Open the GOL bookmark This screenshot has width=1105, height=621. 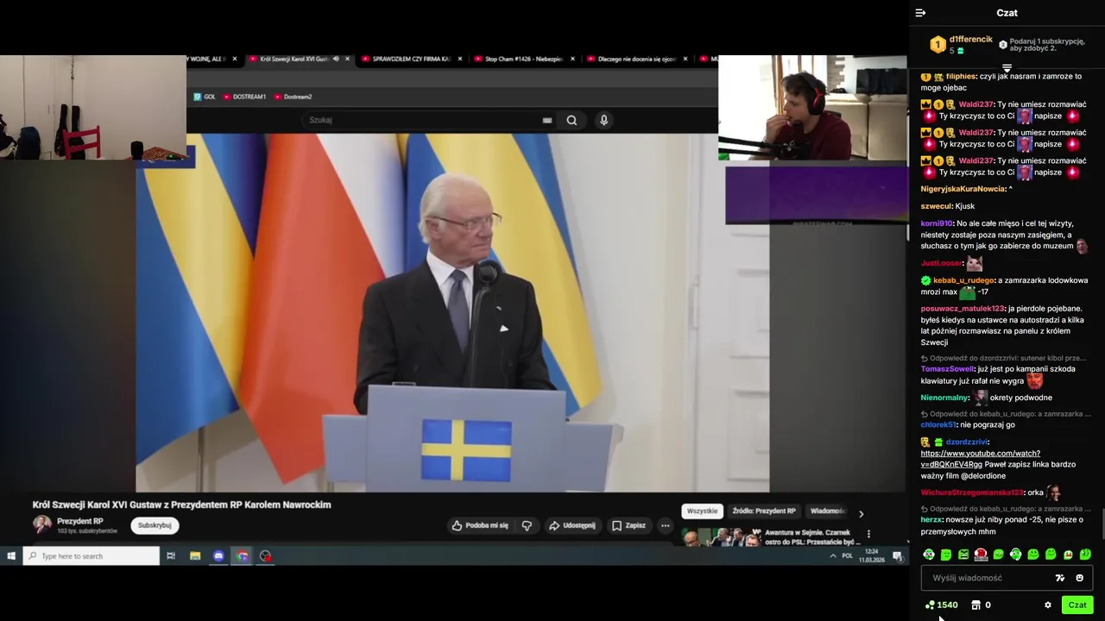[x=205, y=97]
